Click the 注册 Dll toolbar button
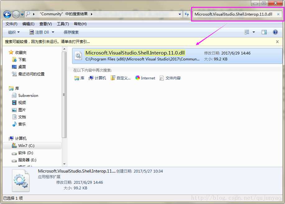This screenshot has height=204, width=285. click(39, 32)
